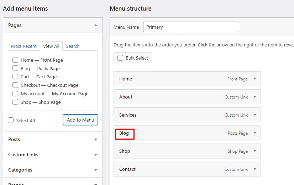This screenshot has width=294, height=185.
Task: Collapse the Pages panel arrow
Action: pos(96,25)
